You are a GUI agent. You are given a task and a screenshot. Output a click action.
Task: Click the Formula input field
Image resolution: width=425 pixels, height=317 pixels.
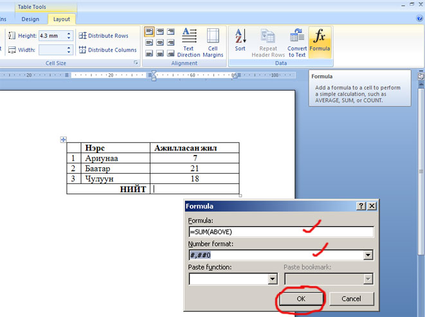click(x=281, y=232)
